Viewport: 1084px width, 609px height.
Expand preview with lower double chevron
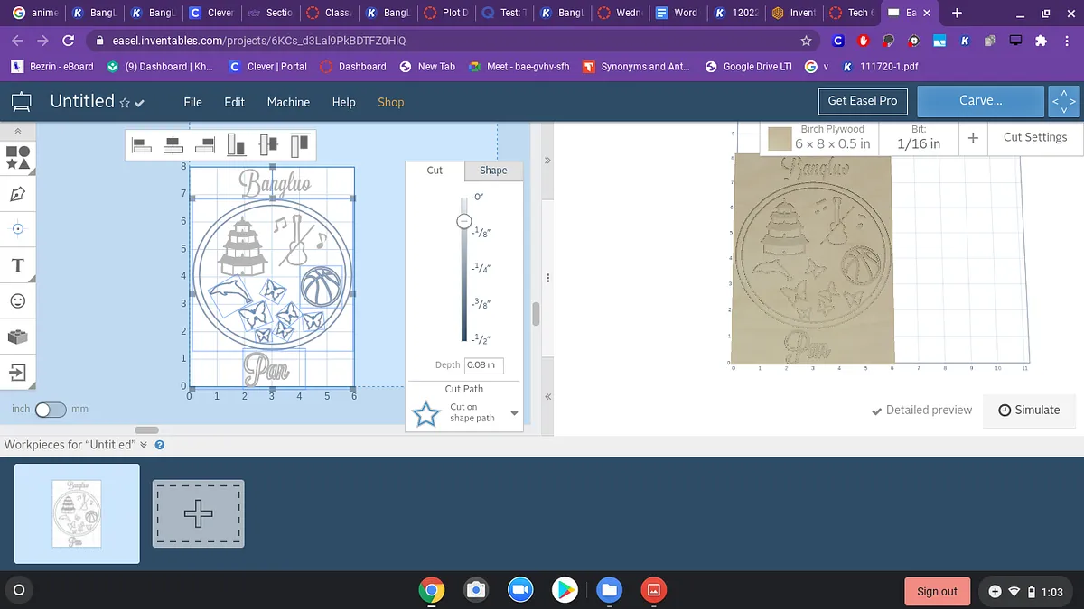click(547, 397)
